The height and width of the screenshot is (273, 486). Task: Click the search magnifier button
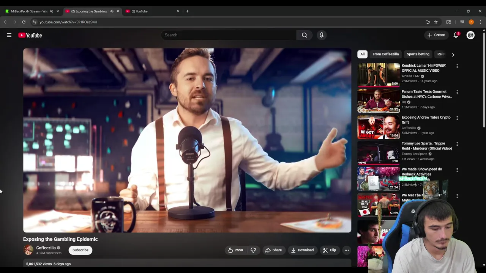305,35
